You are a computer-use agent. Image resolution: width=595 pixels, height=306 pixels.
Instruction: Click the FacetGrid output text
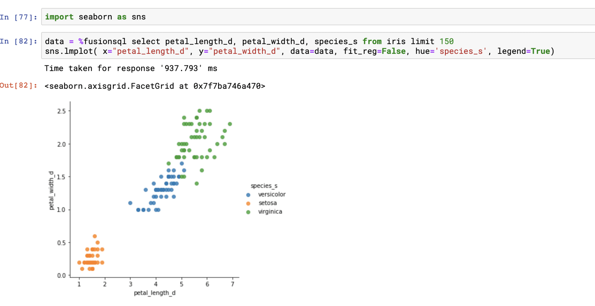point(155,86)
